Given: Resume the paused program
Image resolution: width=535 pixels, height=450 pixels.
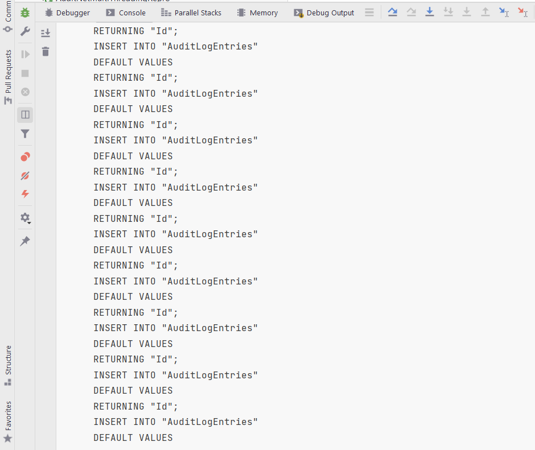Looking at the screenshot, I should click(x=24, y=54).
